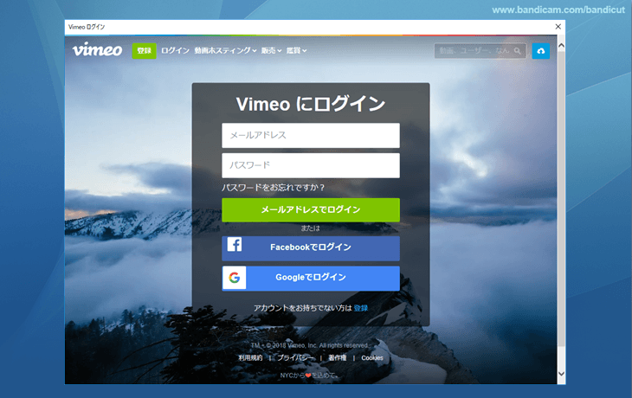This screenshot has width=632, height=398.
Task: Click the パスワード input field
Action: (x=311, y=165)
